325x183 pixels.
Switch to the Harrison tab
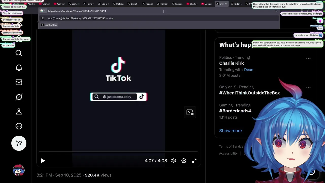162,4
